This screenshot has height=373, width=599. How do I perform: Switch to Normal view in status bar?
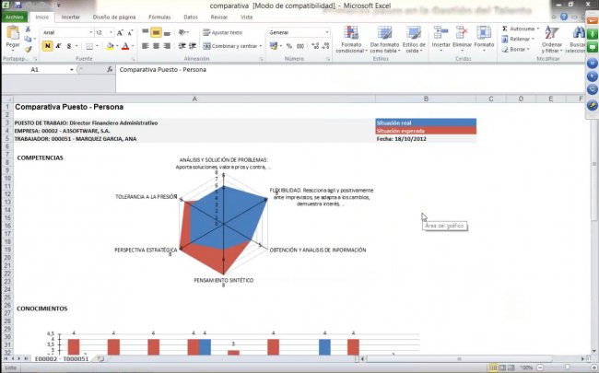(x=493, y=367)
